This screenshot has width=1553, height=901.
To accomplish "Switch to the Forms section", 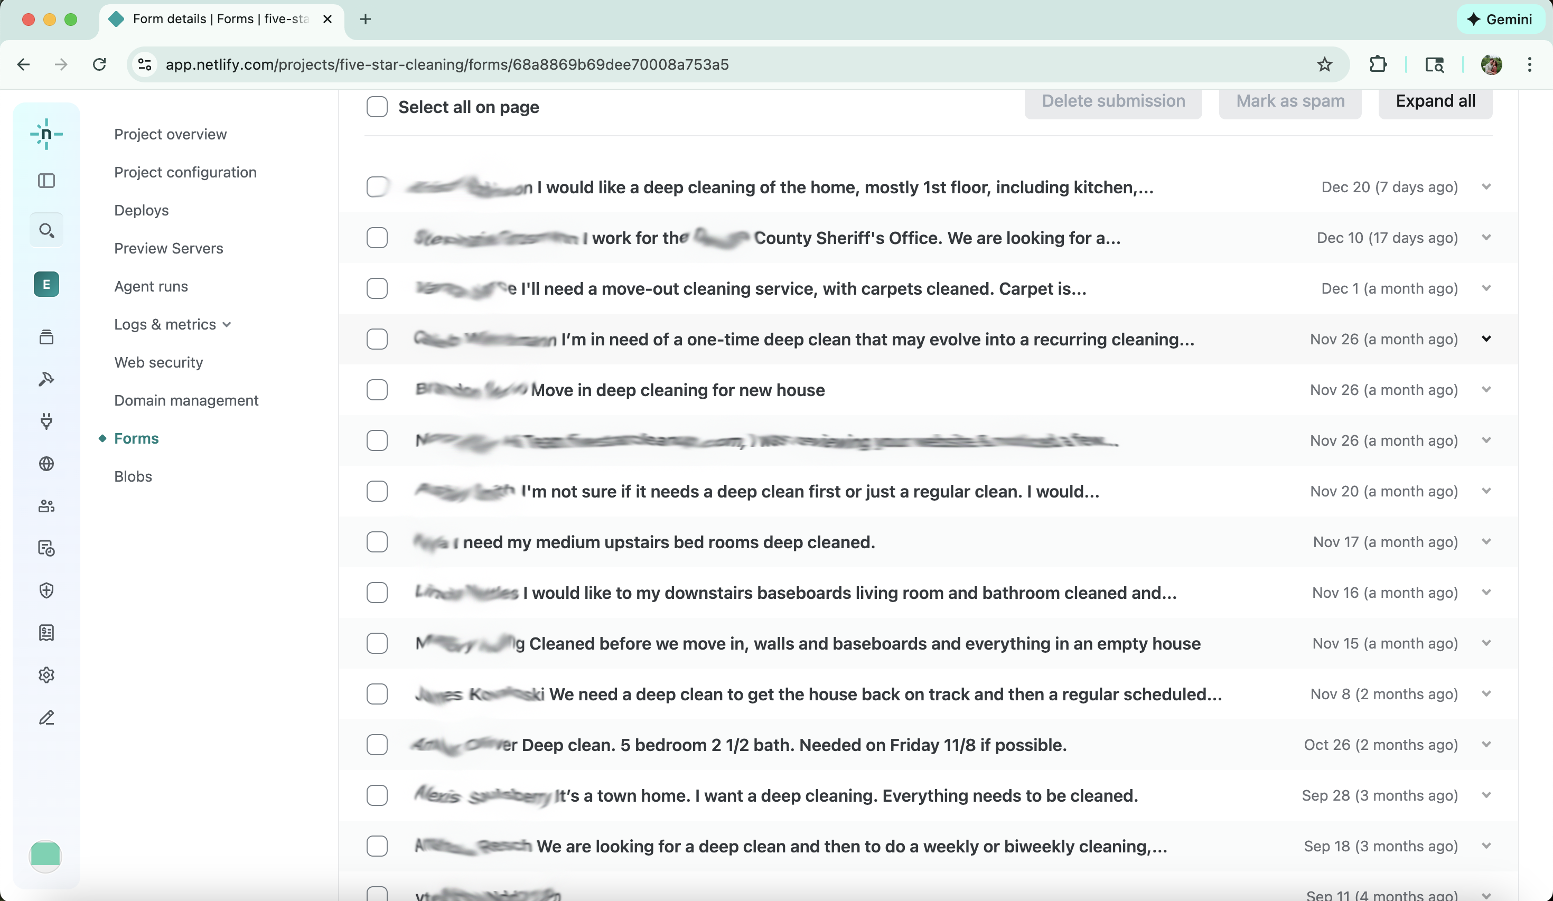I will 136,438.
